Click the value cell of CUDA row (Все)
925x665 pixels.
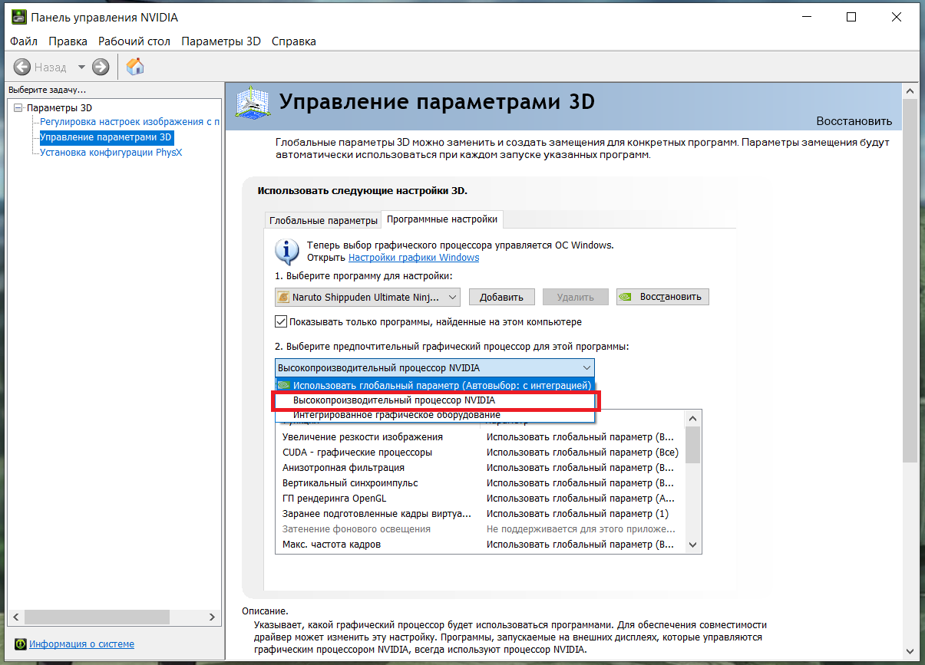tap(583, 452)
